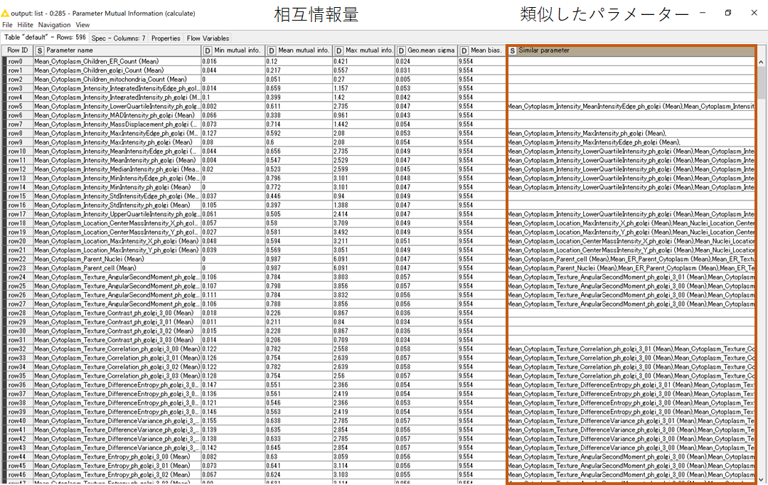Image resolution: width=768 pixels, height=485 pixels.
Task: Click the S type icon of Similar parameter
Action: [x=512, y=51]
